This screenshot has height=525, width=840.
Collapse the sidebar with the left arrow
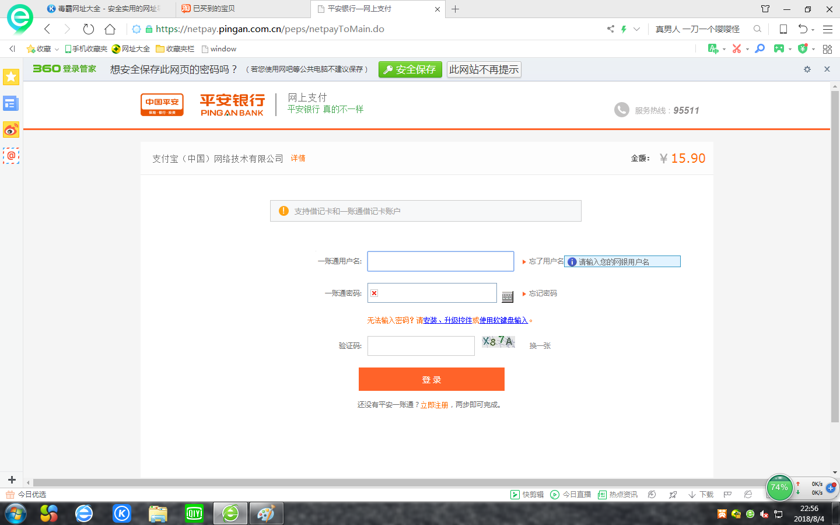pos(12,49)
